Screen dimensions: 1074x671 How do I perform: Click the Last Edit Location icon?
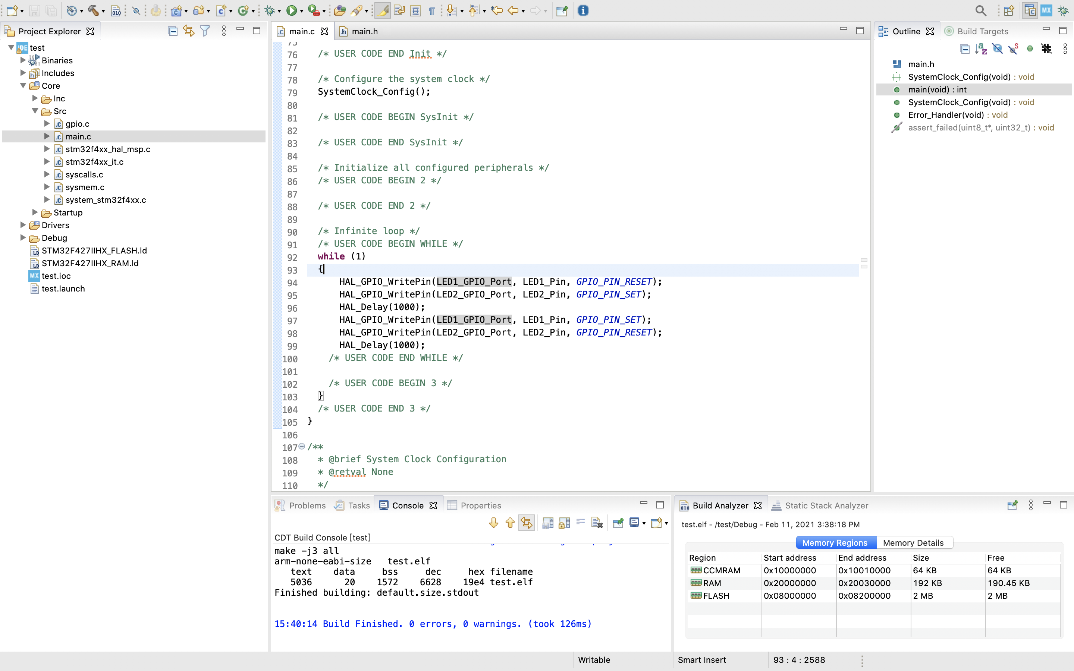pos(497,10)
